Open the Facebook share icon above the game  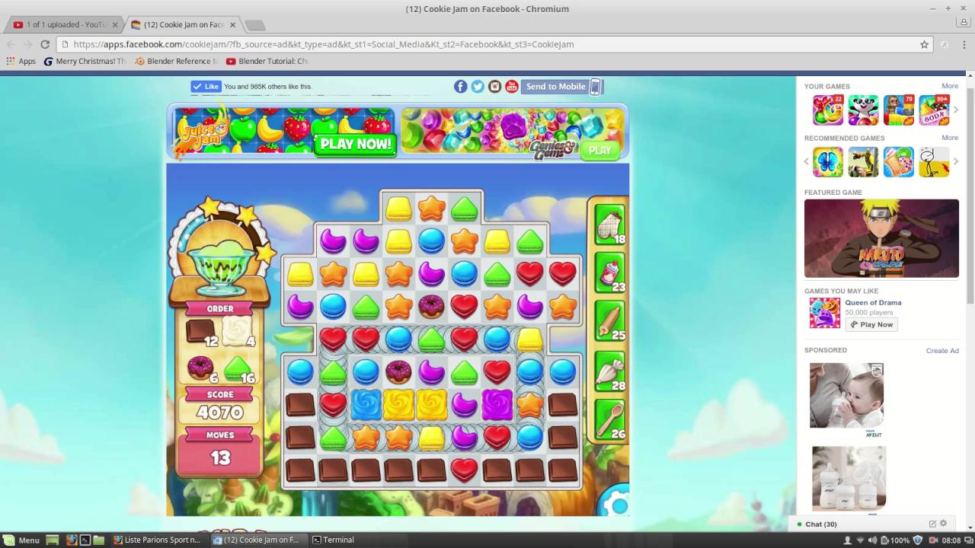point(461,87)
